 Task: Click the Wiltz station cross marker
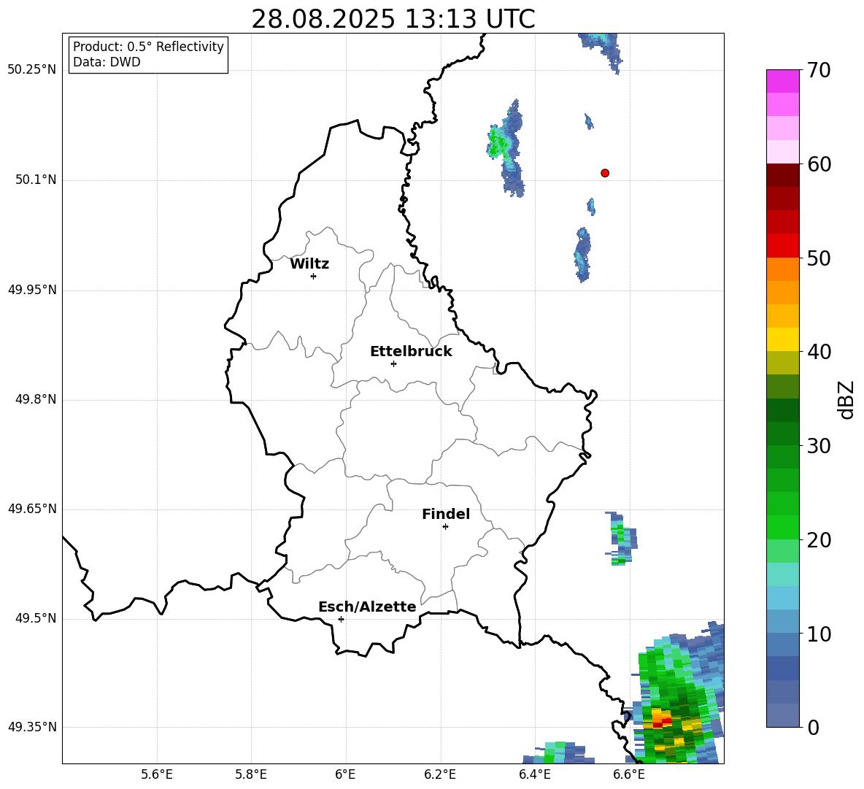(x=314, y=276)
